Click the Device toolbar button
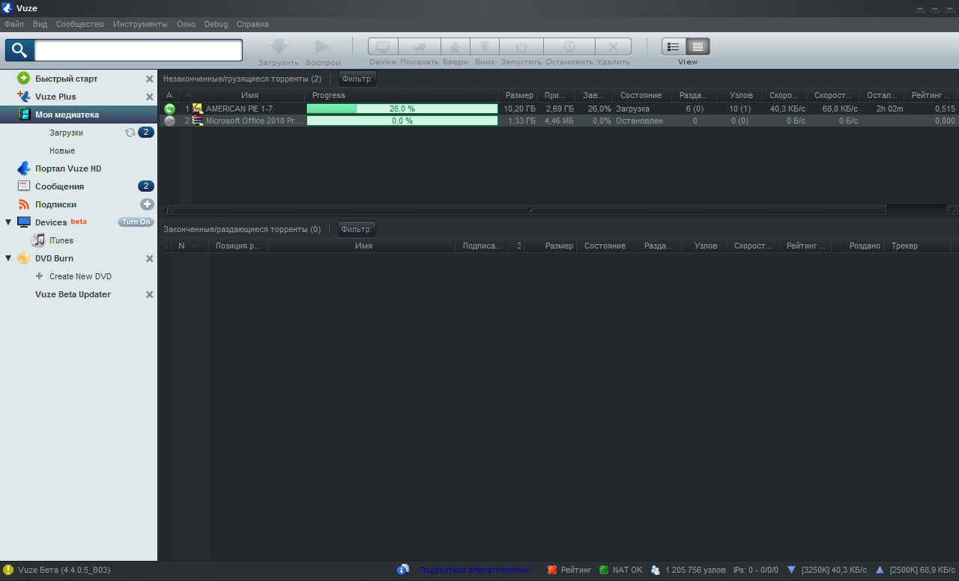 [383, 46]
